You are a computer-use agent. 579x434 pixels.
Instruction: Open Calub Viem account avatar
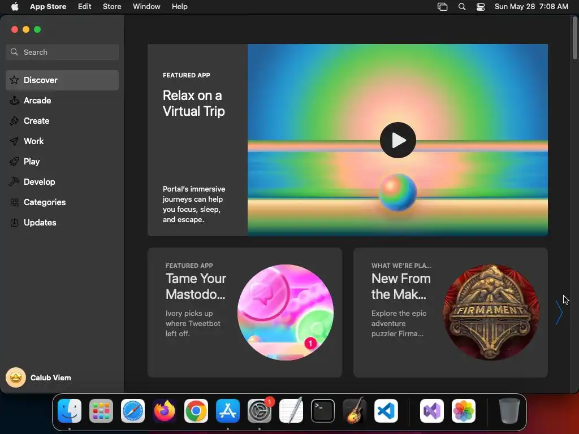point(15,377)
